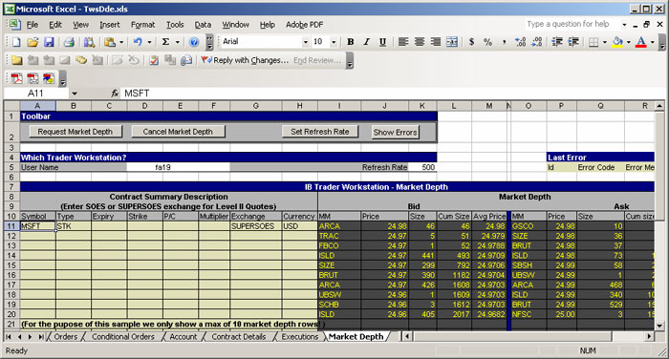Image resolution: width=669 pixels, height=359 pixels.
Task: Click Reply with Changes
Action: pyautogui.click(x=246, y=60)
